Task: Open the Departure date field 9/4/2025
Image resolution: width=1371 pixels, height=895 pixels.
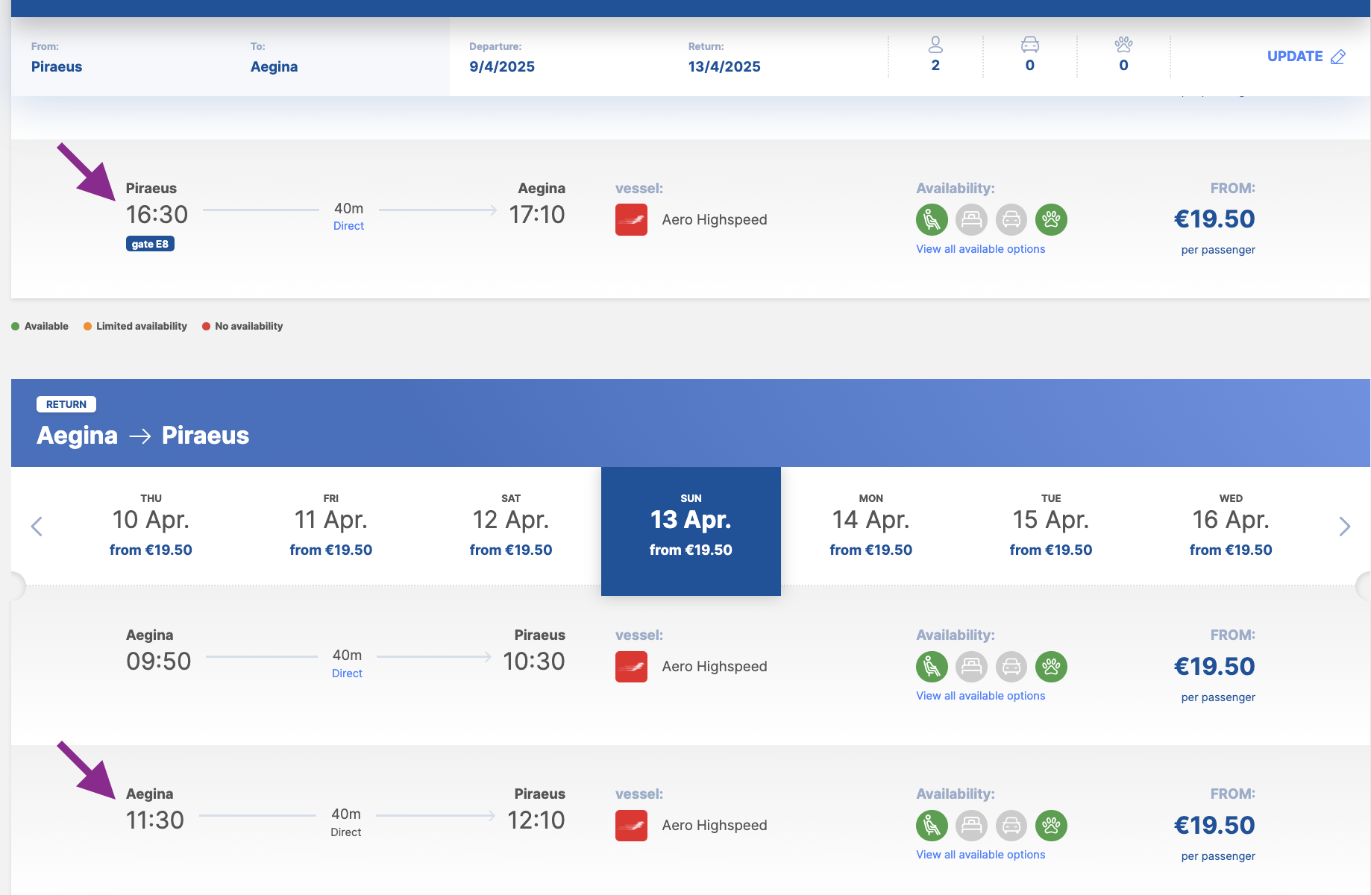Action: [x=502, y=66]
